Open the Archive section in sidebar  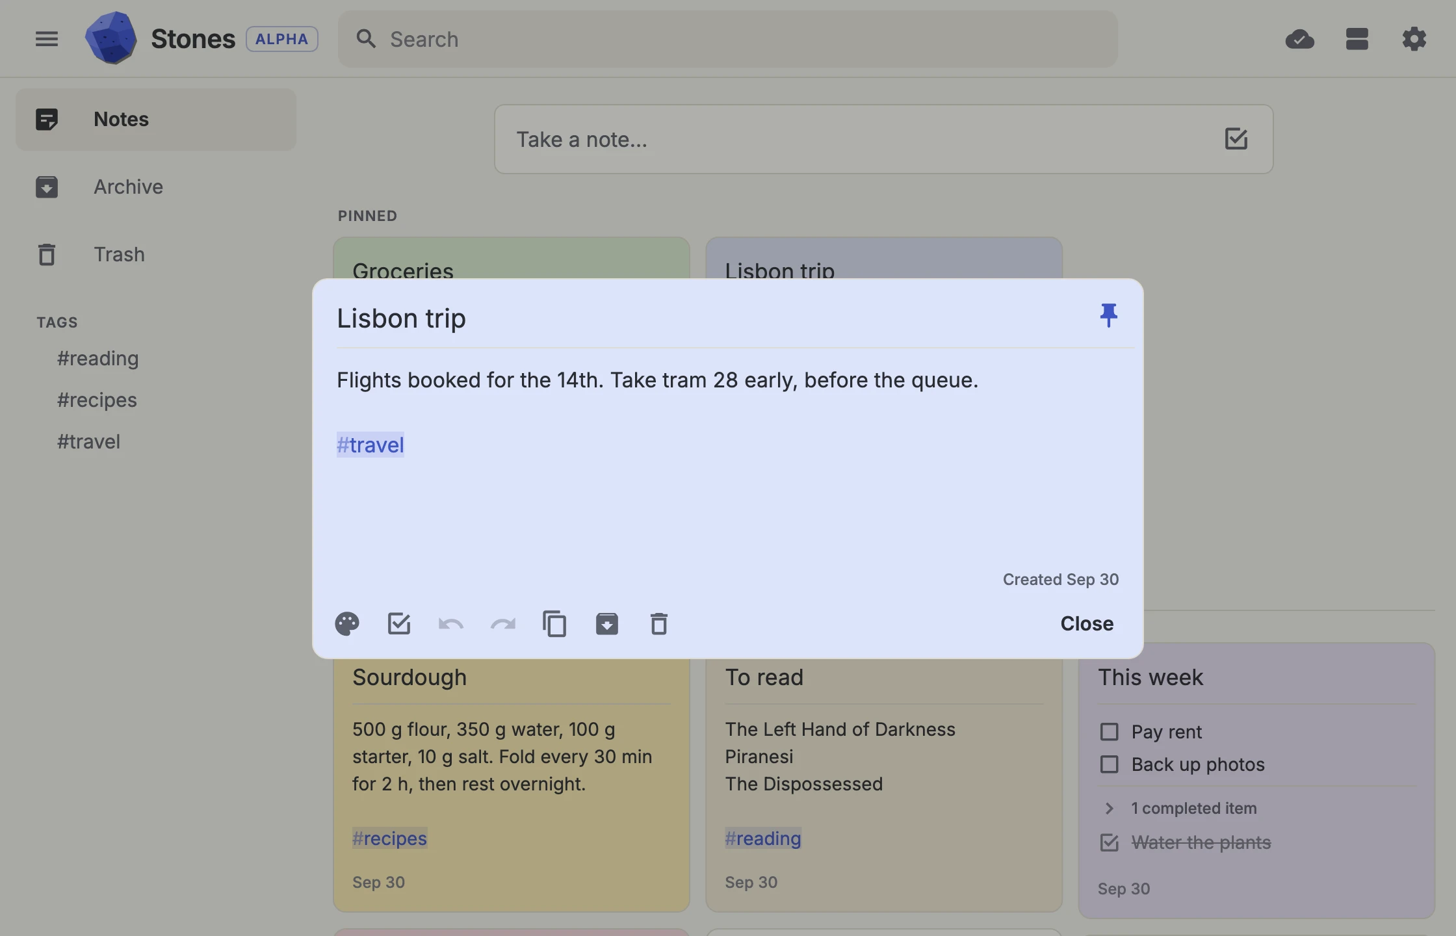[156, 187]
